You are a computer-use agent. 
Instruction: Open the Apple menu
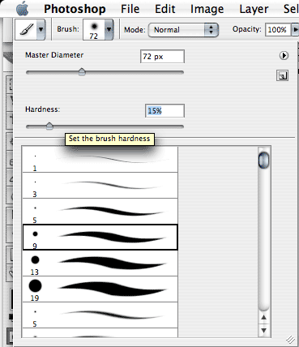(23, 9)
